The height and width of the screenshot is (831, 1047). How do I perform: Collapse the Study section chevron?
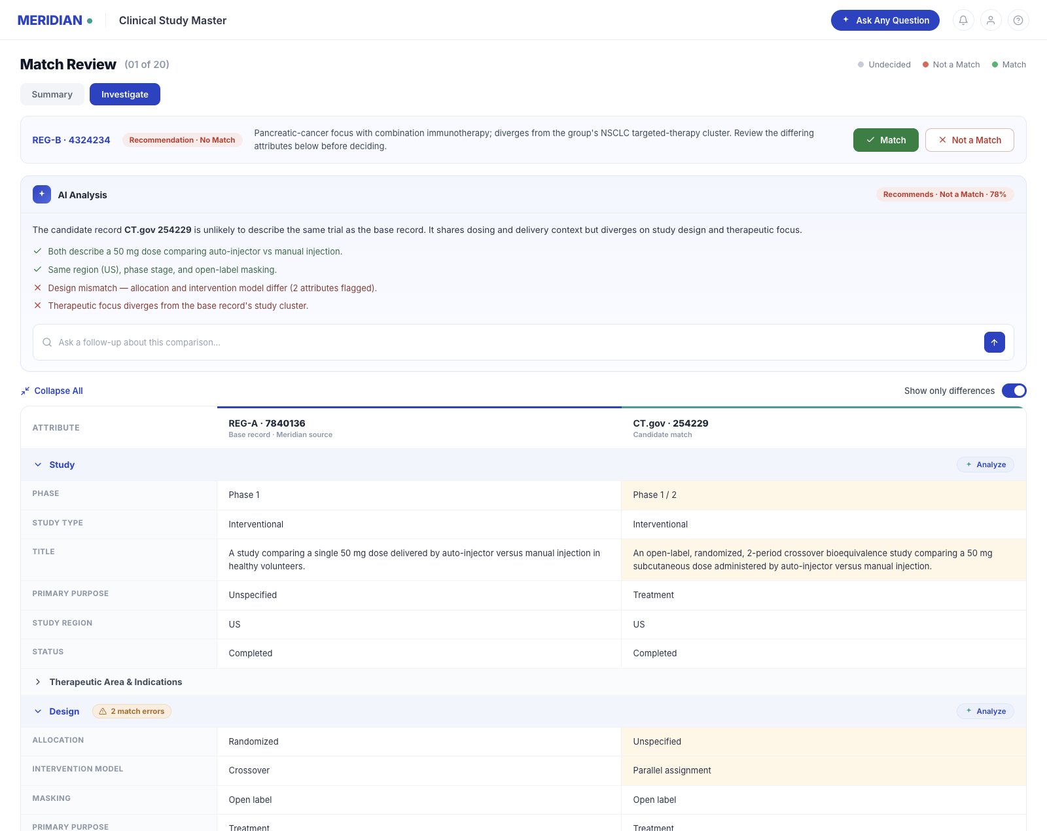pyautogui.click(x=38, y=465)
